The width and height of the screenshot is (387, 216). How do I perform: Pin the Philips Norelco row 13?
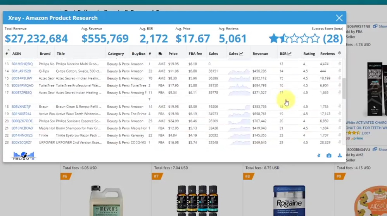(340, 64)
